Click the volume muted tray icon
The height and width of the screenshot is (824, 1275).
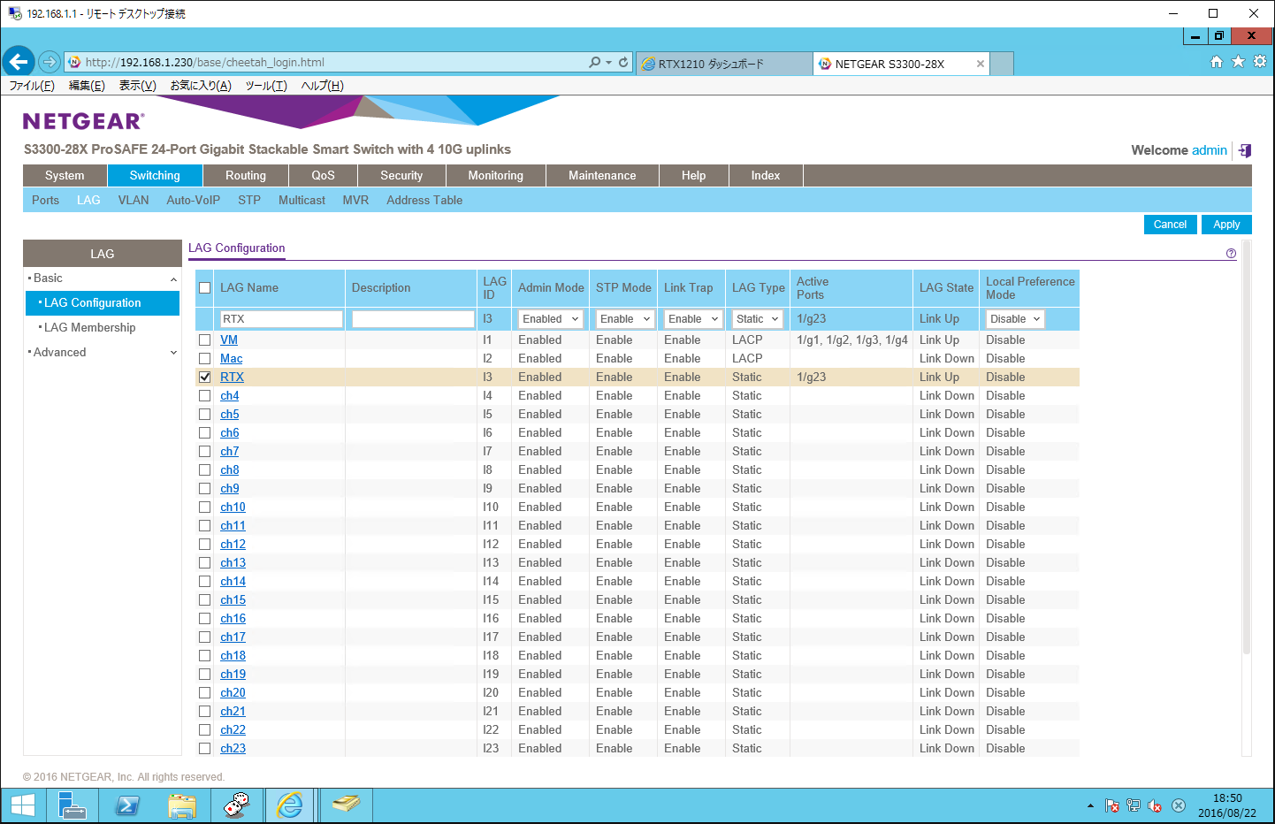click(x=1155, y=805)
